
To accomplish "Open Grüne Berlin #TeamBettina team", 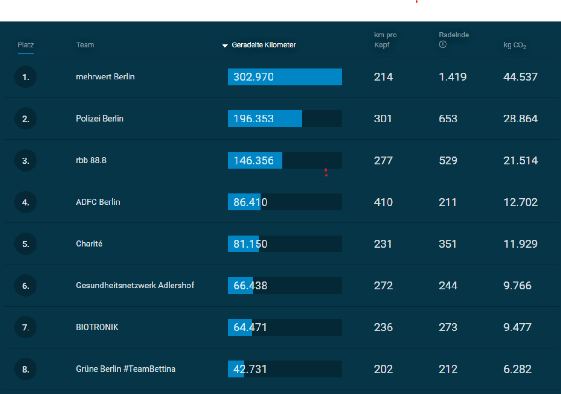I will [126, 369].
